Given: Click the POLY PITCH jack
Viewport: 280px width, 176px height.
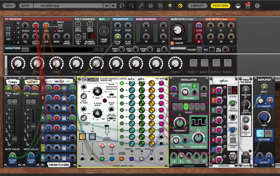Looking at the screenshot, I should pyautogui.click(x=78, y=24).
